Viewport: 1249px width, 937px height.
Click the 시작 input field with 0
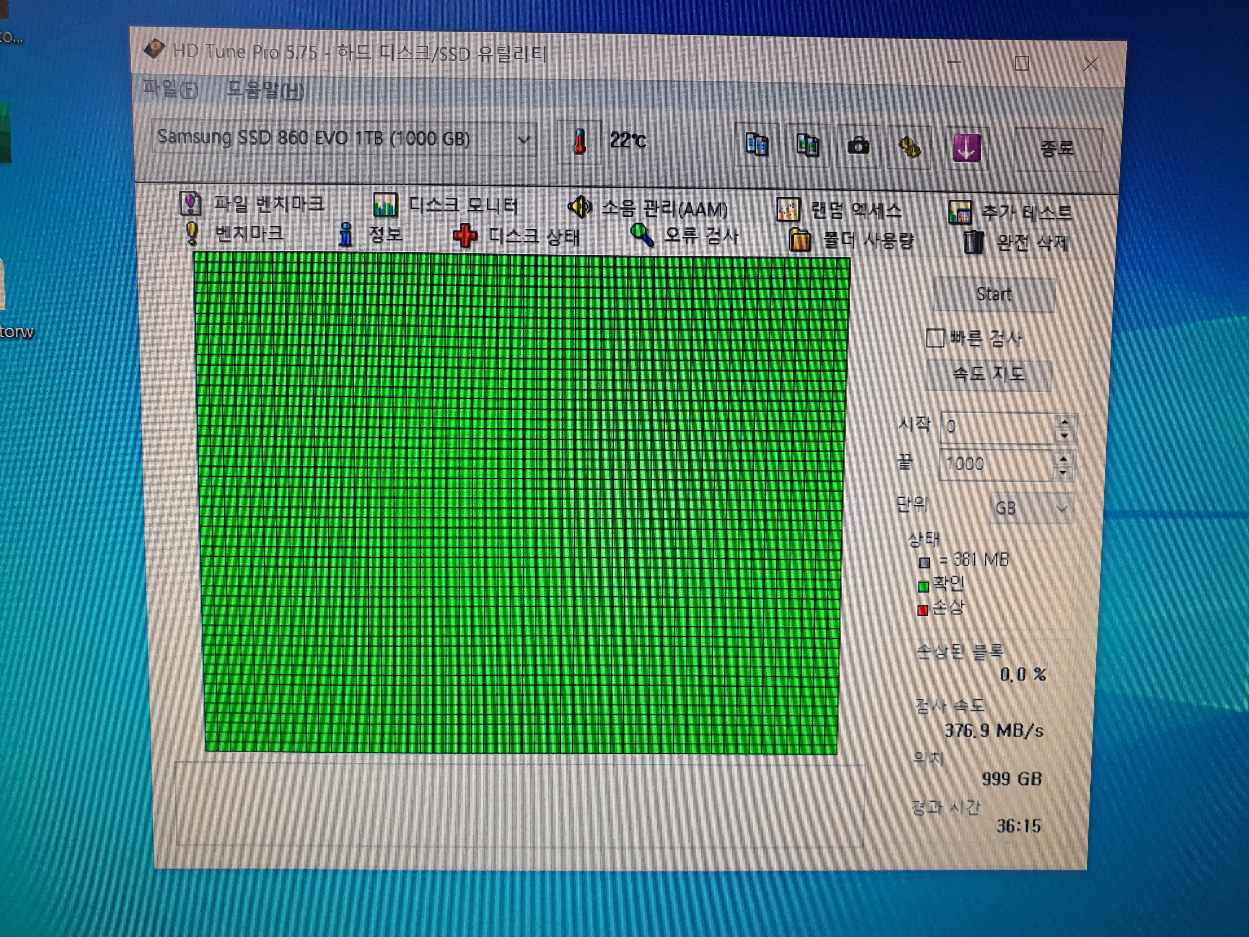click(x=997, y=427)
